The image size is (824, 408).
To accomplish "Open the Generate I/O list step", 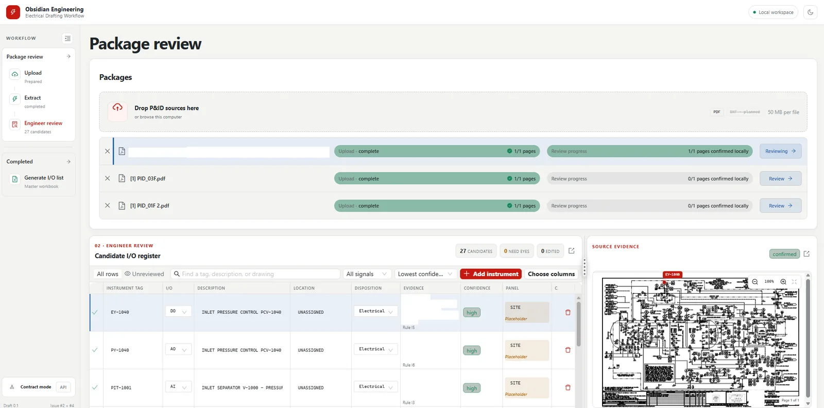I will tap(39, 181).
